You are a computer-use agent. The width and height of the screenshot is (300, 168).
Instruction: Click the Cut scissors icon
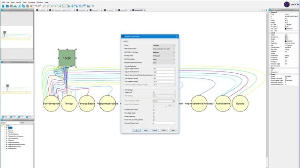(20, 6)
